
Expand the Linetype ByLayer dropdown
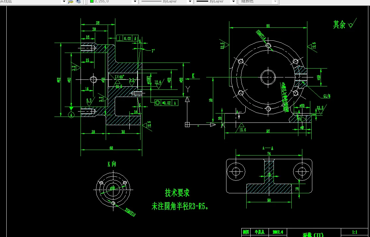190,2
